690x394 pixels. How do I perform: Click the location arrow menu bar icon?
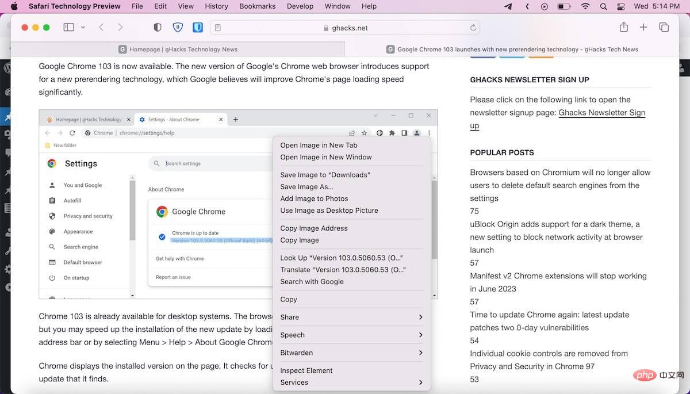pyautogui.click(x=508, y=6)
